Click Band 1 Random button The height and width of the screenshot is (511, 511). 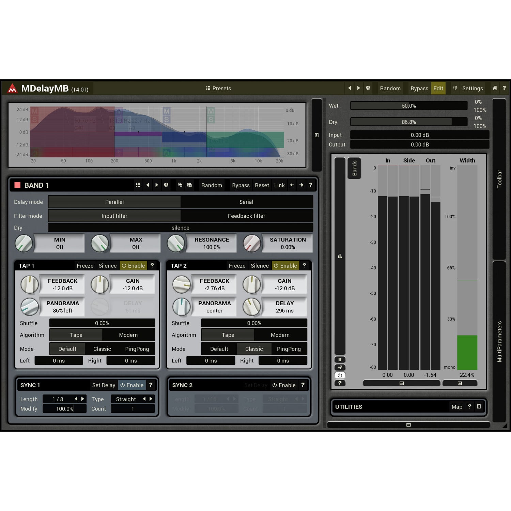(212, 185)
